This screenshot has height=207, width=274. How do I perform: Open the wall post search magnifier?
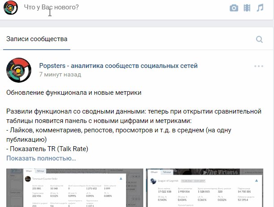[x=259, y=39]
